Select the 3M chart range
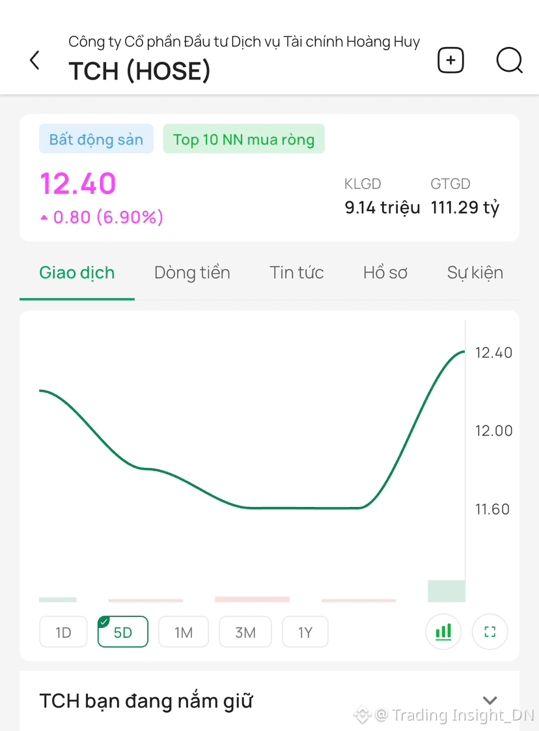Viewport: 539px width, 731px height. pos(245,632)
